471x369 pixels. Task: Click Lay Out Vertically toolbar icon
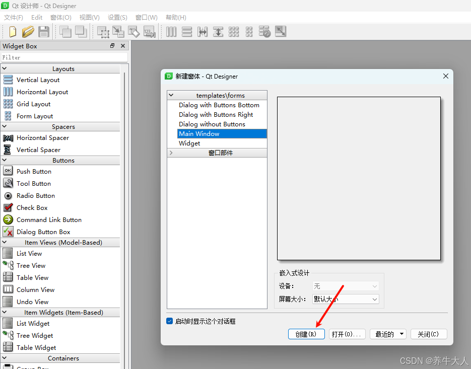pos(187,32)
